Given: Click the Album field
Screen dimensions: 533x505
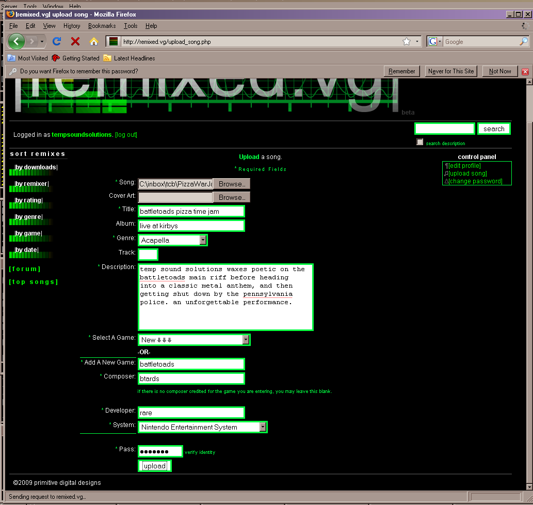Looking at the screenshot, I should coord(191,226).
